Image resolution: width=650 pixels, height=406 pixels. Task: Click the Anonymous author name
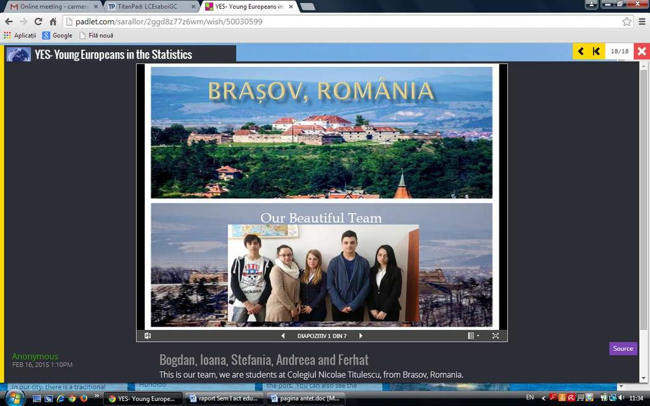pos(36,357)
